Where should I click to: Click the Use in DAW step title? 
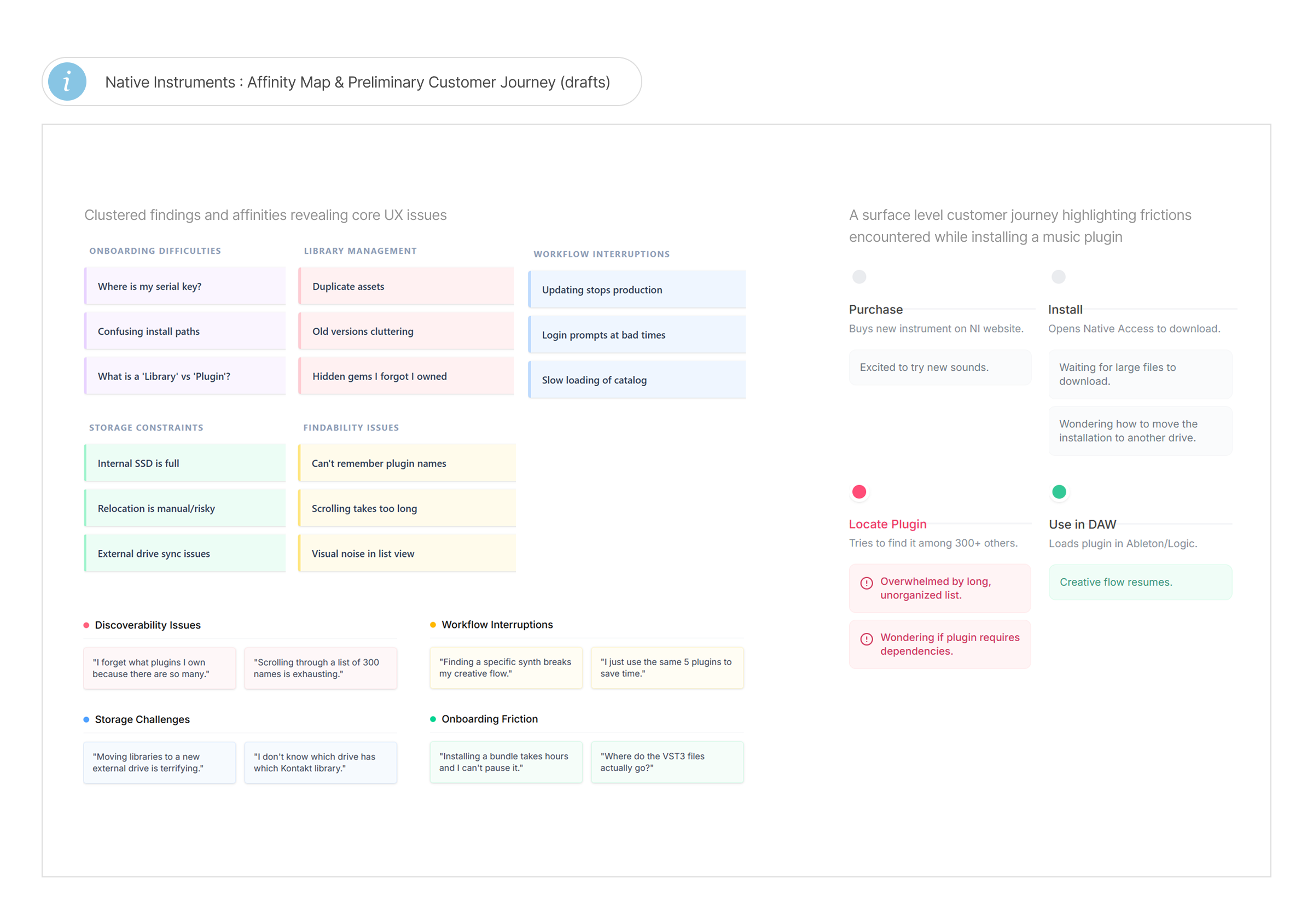pyautogui.click(x=1082, y=525)
